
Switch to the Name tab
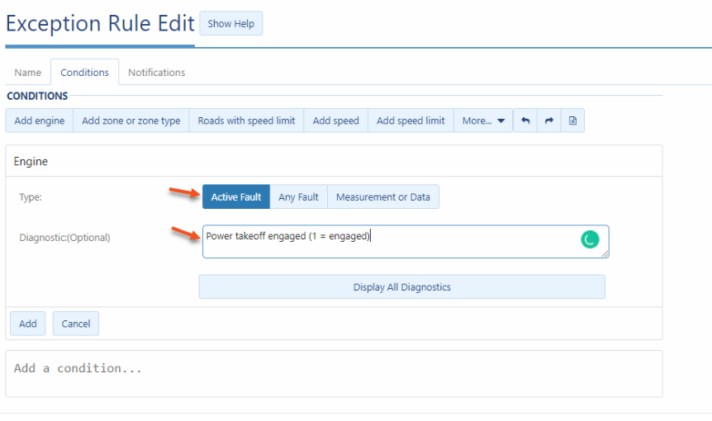[28, 73]
